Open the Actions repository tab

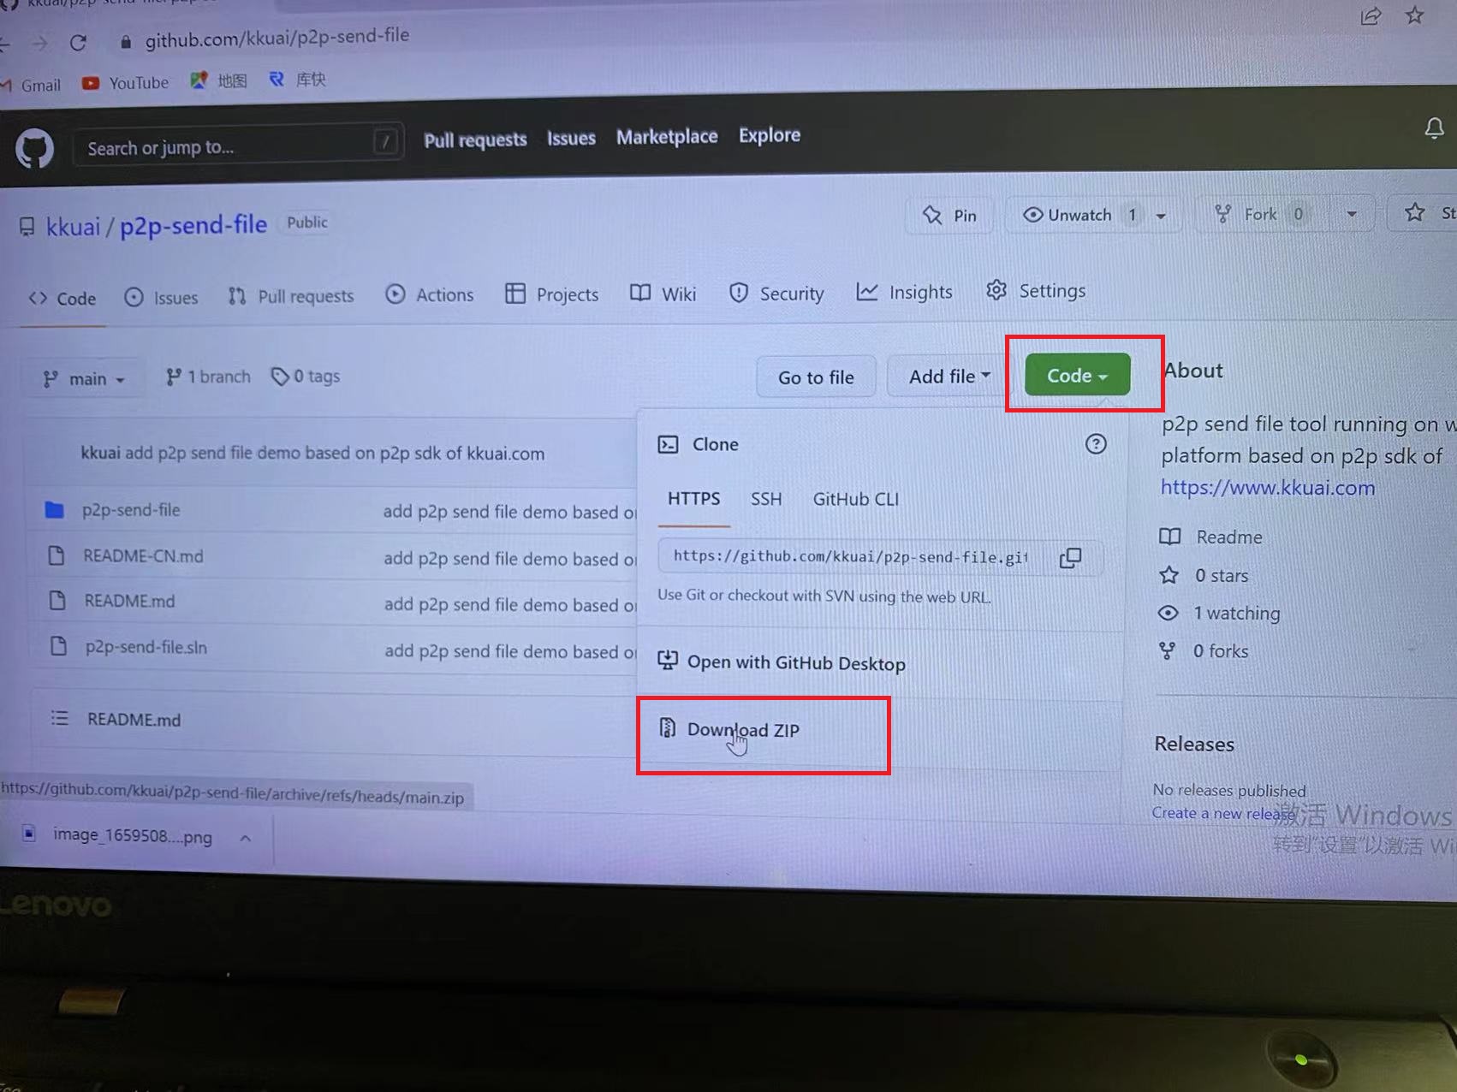tap(430, 295)
